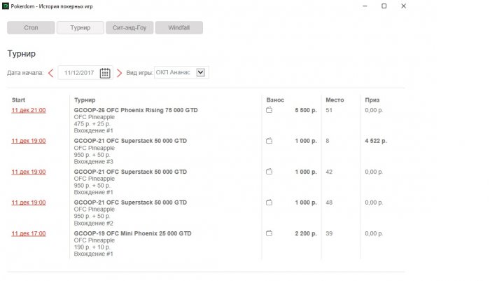Open the Windfall tab
The image size is (490, 281).
178,28
